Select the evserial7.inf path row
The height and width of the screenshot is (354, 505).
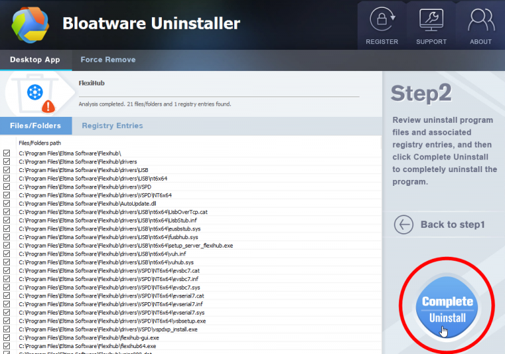191,304
